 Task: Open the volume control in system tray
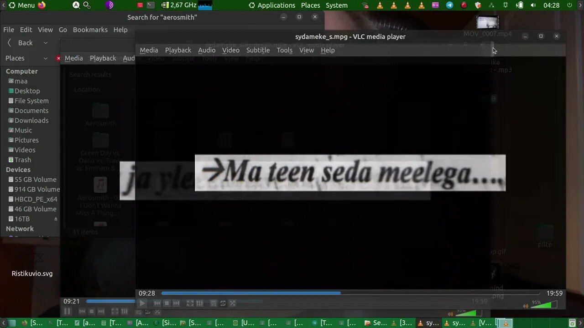point(533,5)
